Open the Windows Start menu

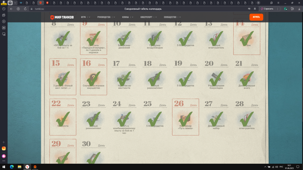[x=4, y=167]
